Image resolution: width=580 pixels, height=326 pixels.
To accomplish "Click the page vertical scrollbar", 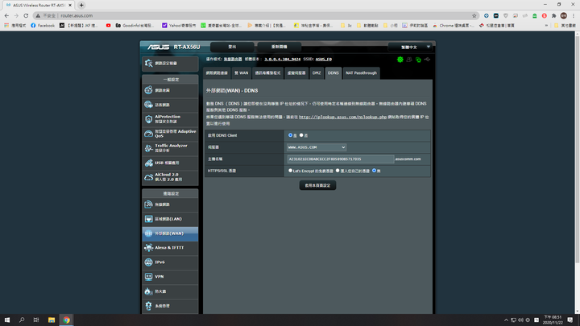I will coord(577,148).
